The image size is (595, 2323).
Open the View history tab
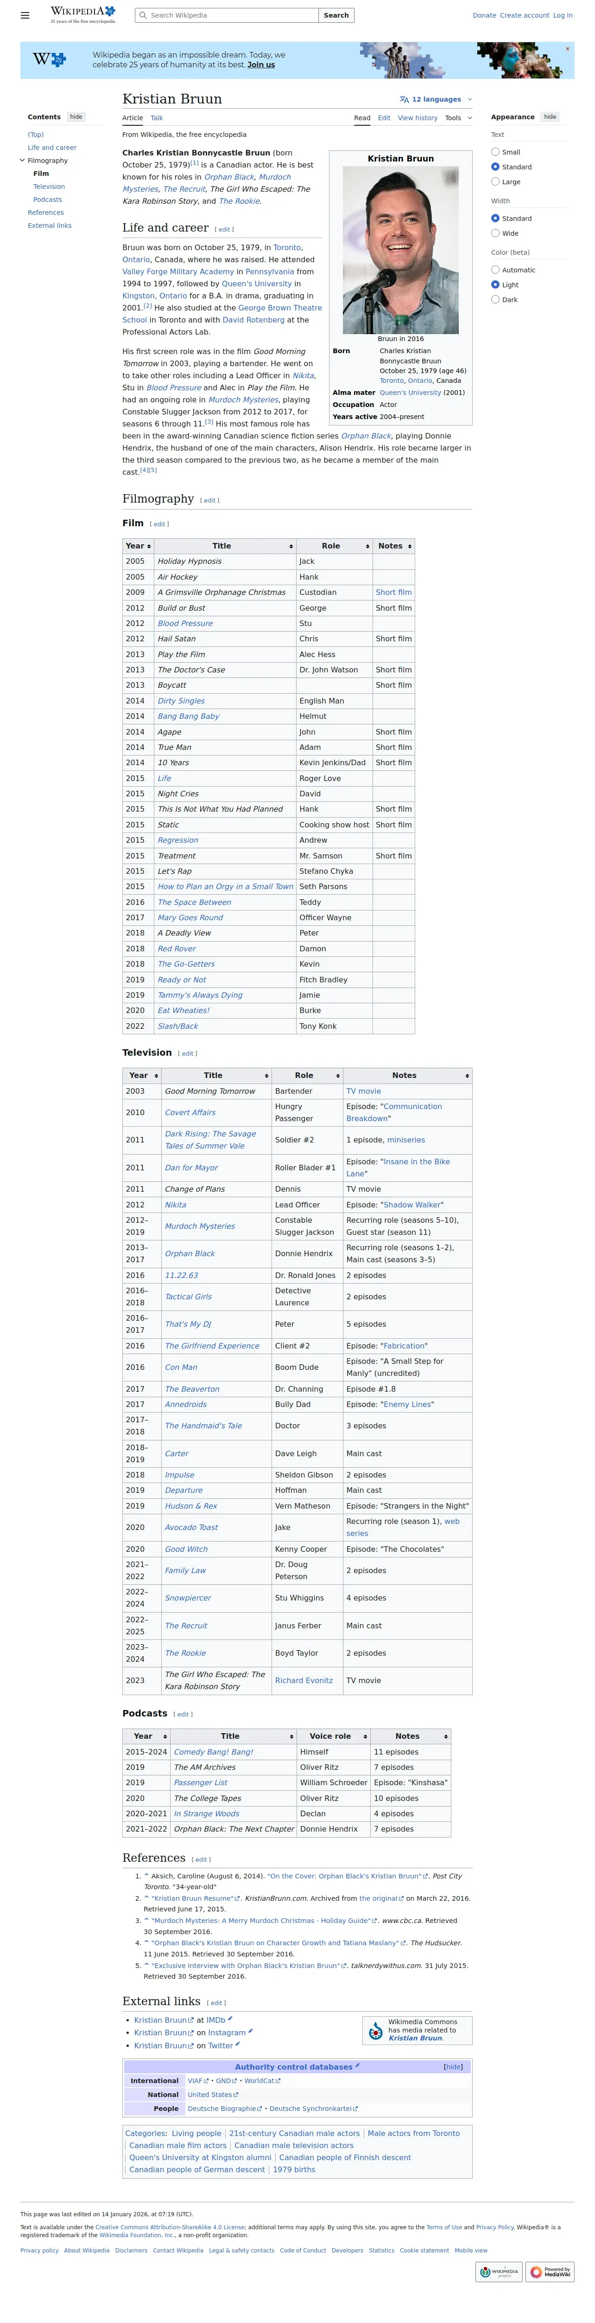pyautogui.click(x=418, y=118)
